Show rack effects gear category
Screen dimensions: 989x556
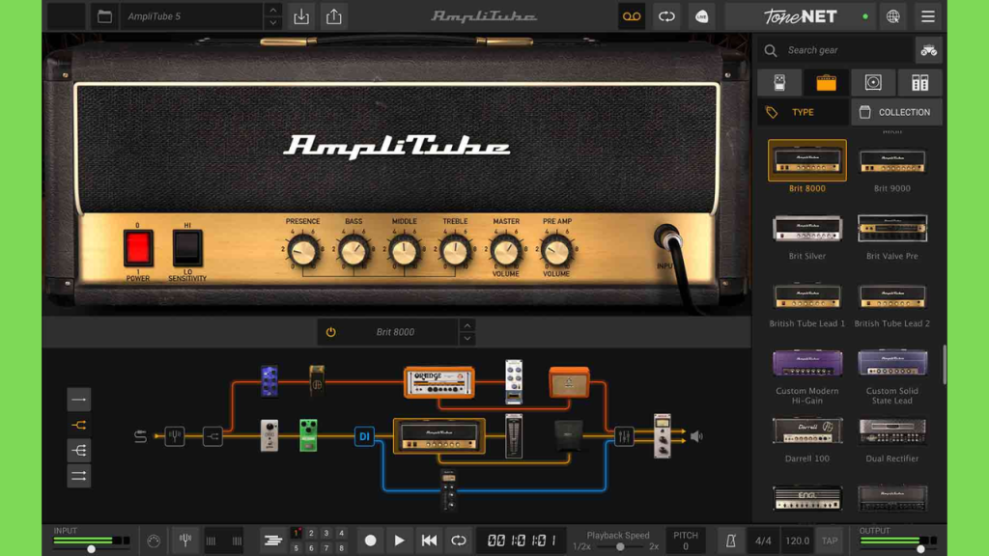919,83
